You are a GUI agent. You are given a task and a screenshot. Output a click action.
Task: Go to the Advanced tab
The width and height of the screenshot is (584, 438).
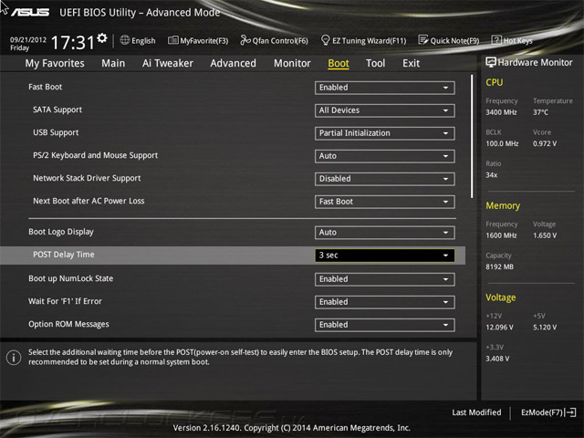point(234,63)
